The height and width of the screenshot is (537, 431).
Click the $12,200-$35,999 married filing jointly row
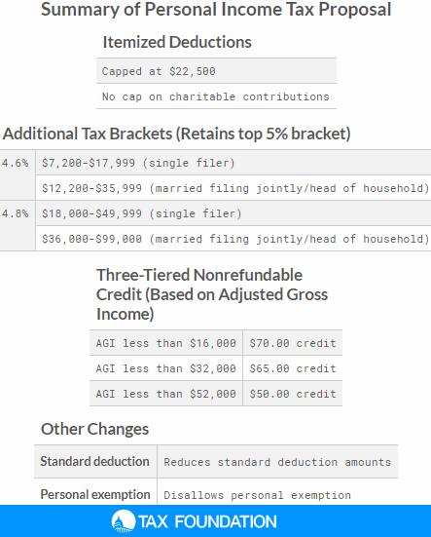click(233, 188)
